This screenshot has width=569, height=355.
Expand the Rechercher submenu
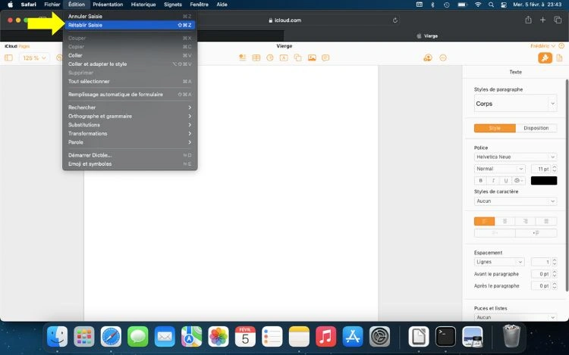click(130, 107)
